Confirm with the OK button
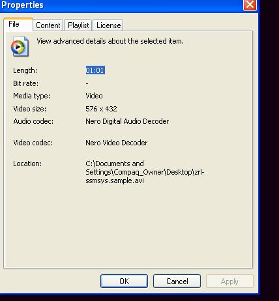The width and height of the screenshot is (279, 301). tap(124, 281)
